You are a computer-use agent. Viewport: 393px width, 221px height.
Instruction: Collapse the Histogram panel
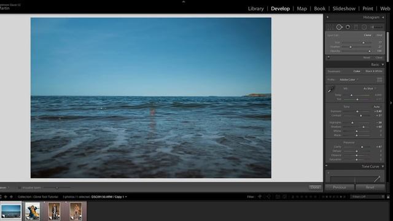coord(383,17)
